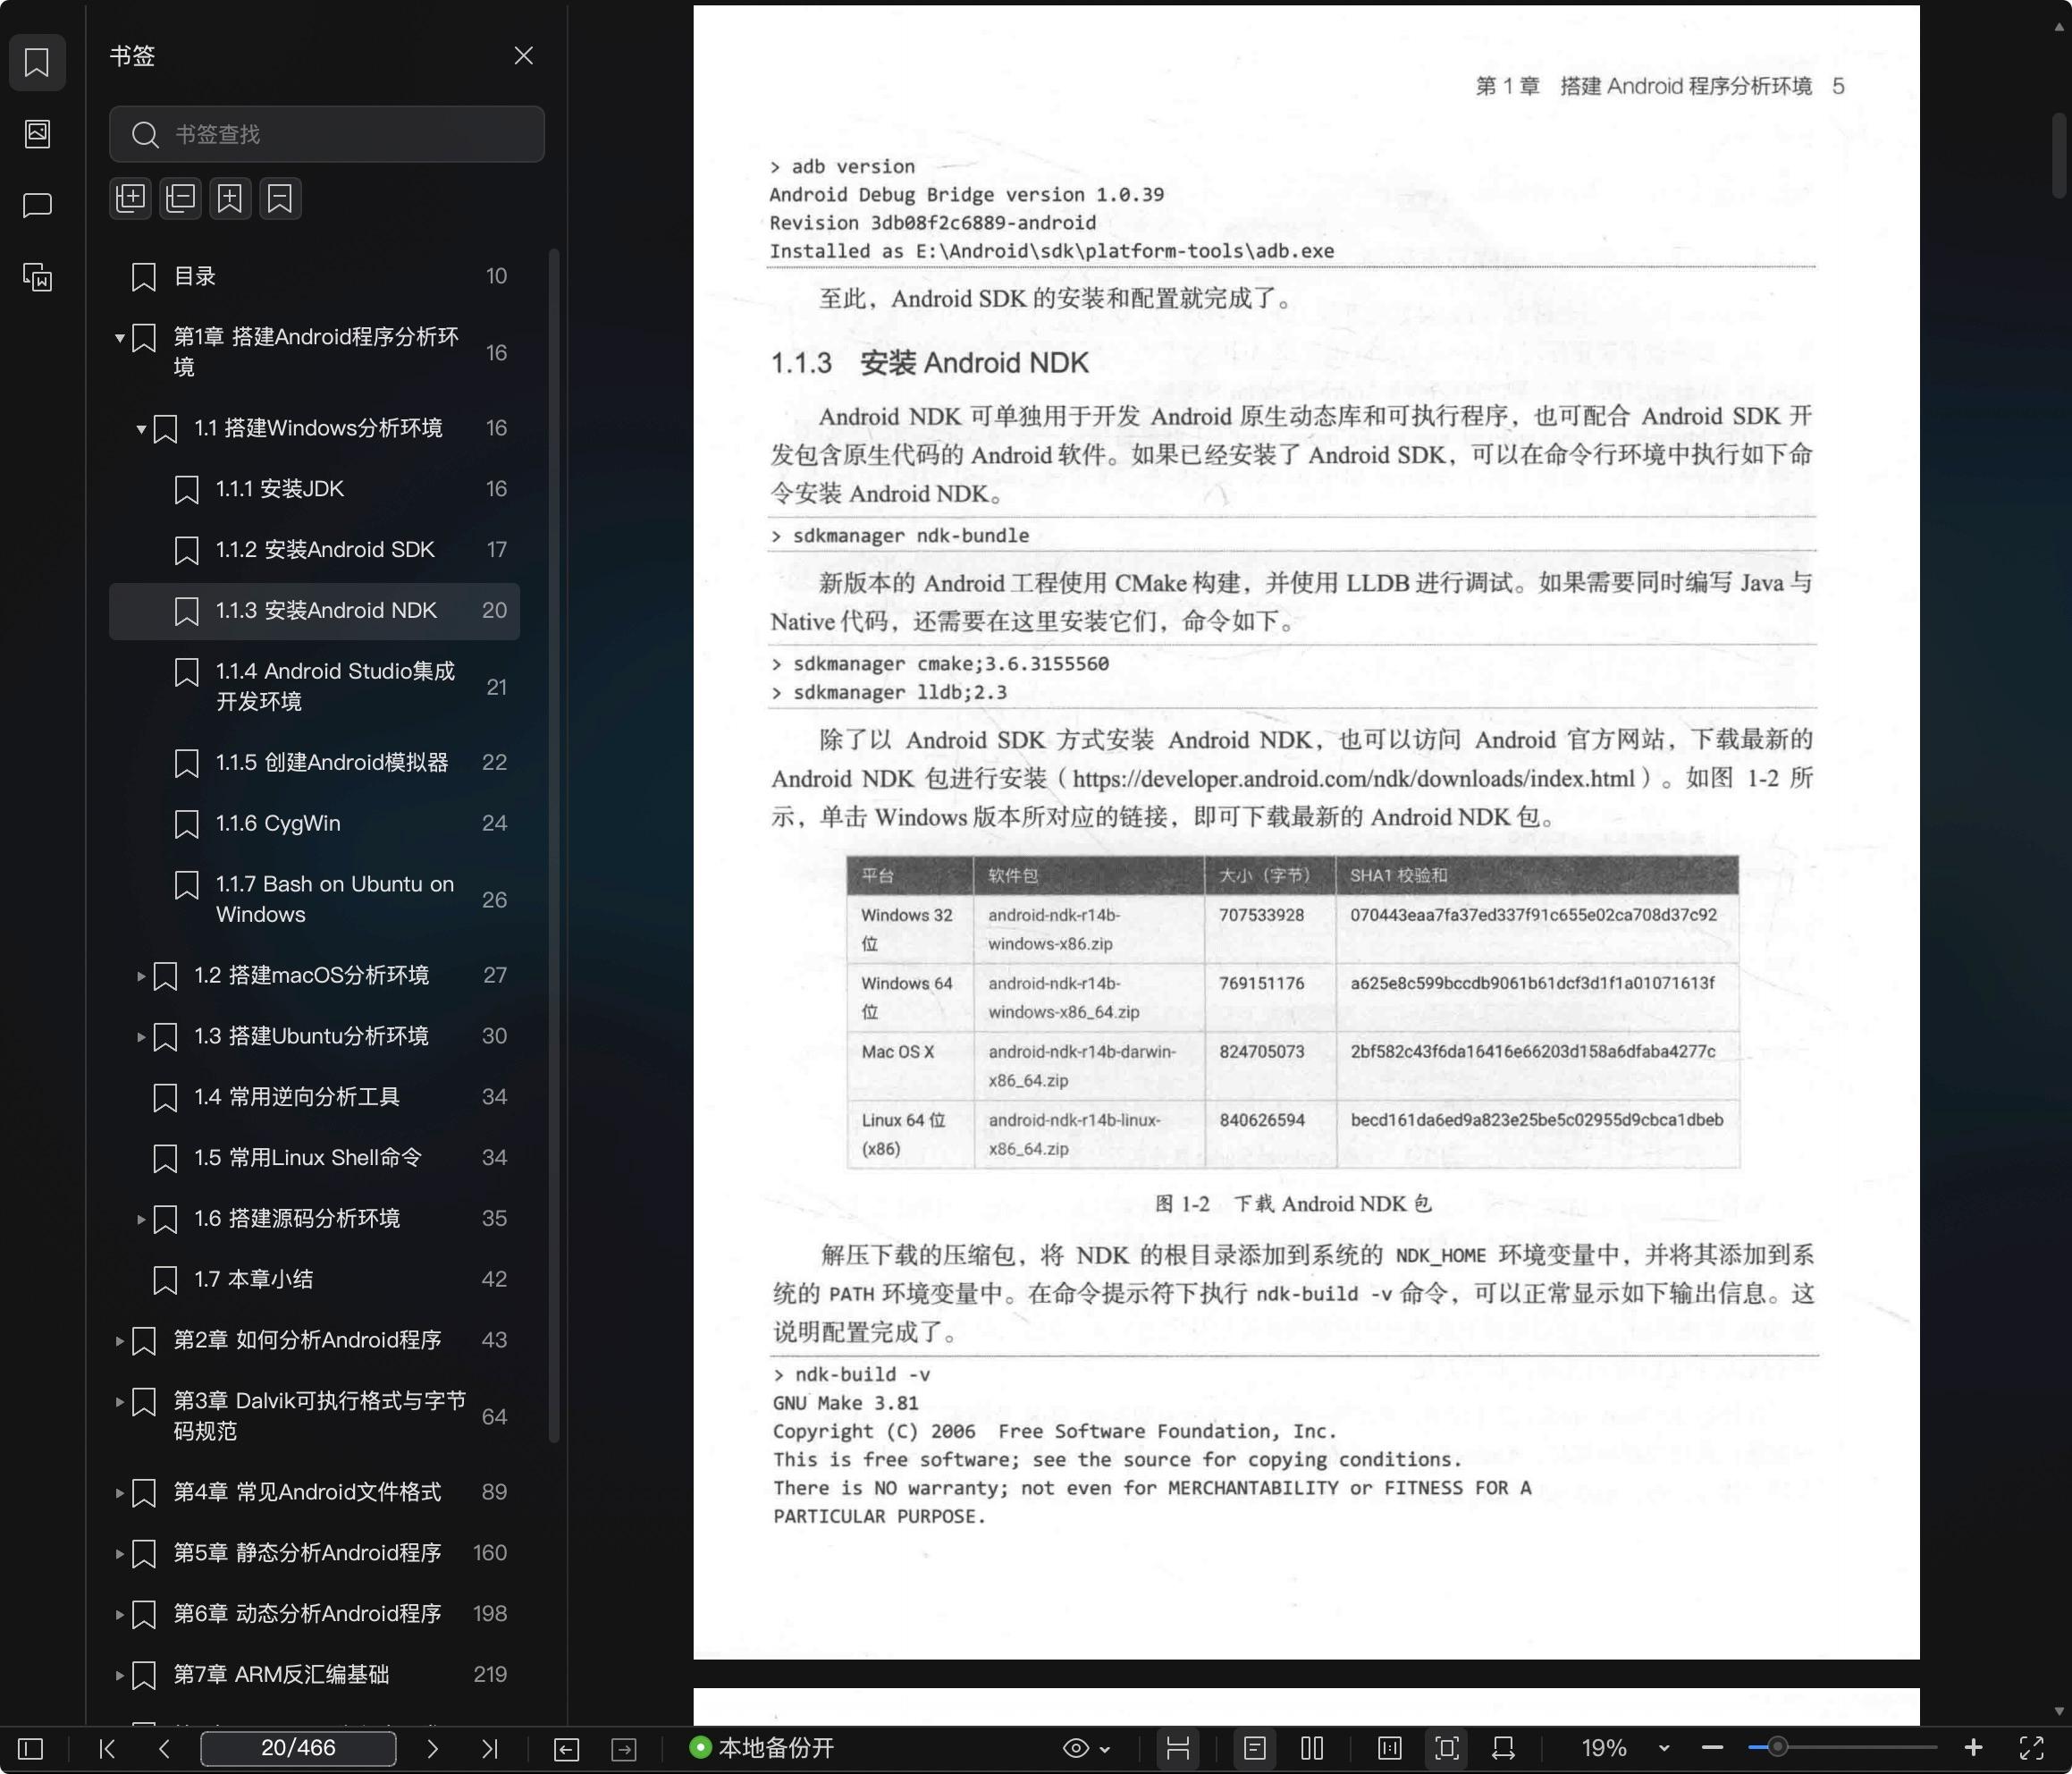The height and width of the screenshot is (1774, 2072).
Task: Expand 第2章 如何分析Android程序
Action: [119, 1340]
